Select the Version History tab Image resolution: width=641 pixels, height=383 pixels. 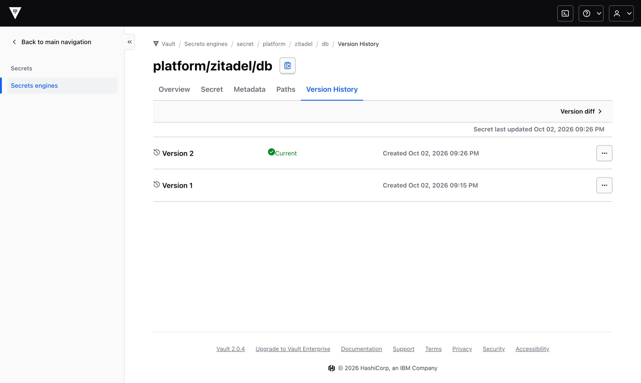click(332, 89)
